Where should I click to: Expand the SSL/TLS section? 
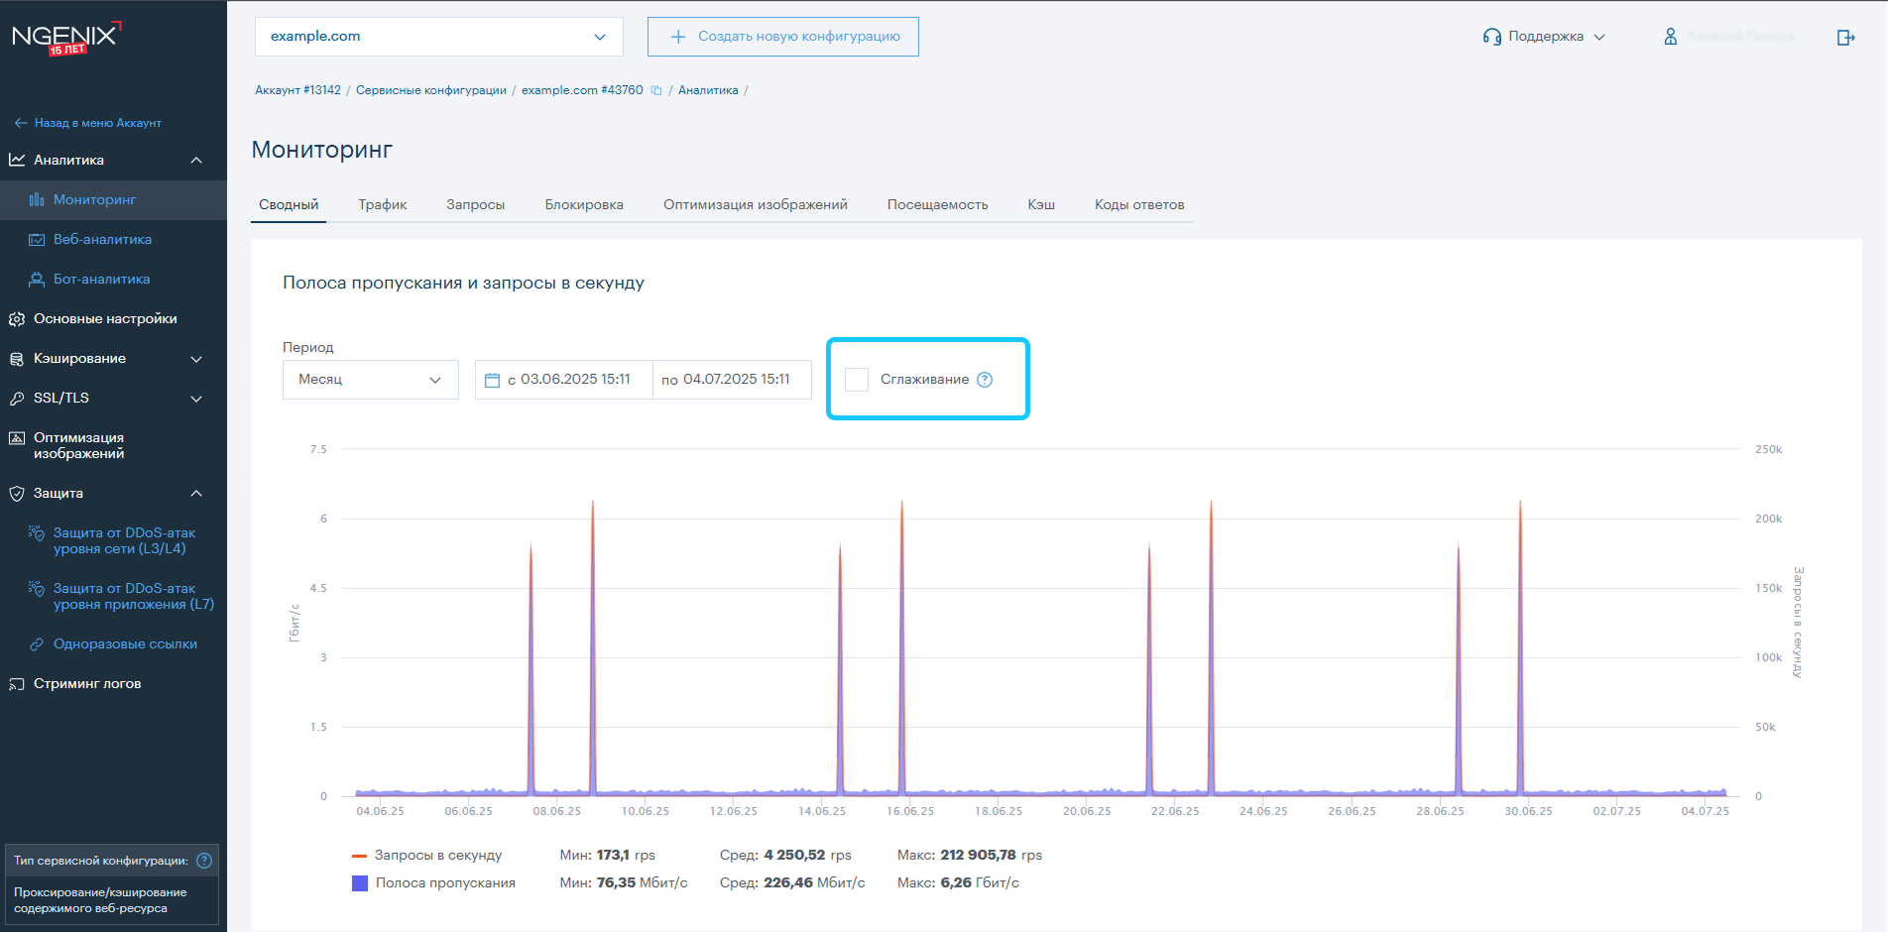point(196,399)
